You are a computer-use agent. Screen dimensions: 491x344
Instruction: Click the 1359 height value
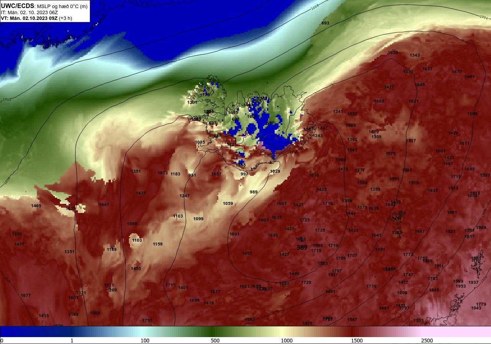[x=375, y=189]
